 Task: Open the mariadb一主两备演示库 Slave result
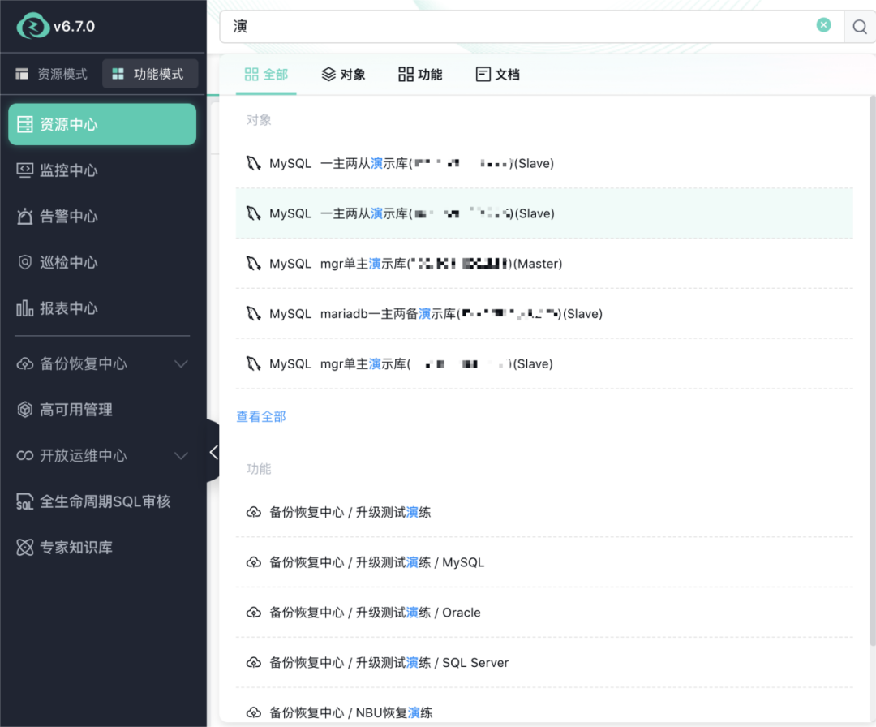tap(436, 314)
